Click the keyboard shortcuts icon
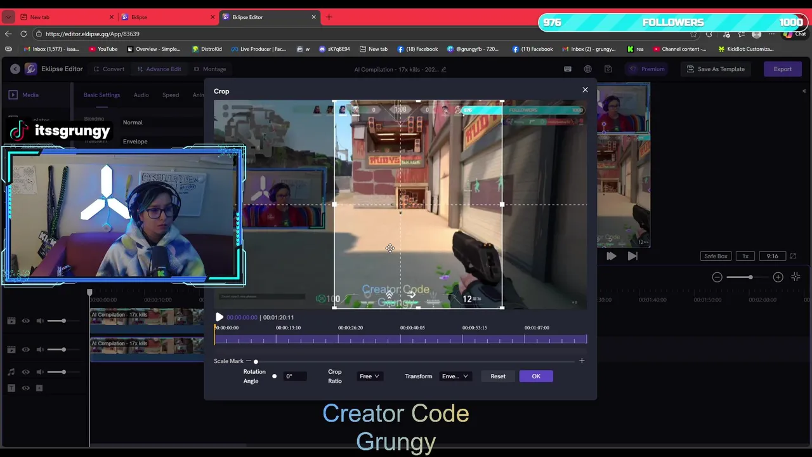 click(x=568, y=69)
